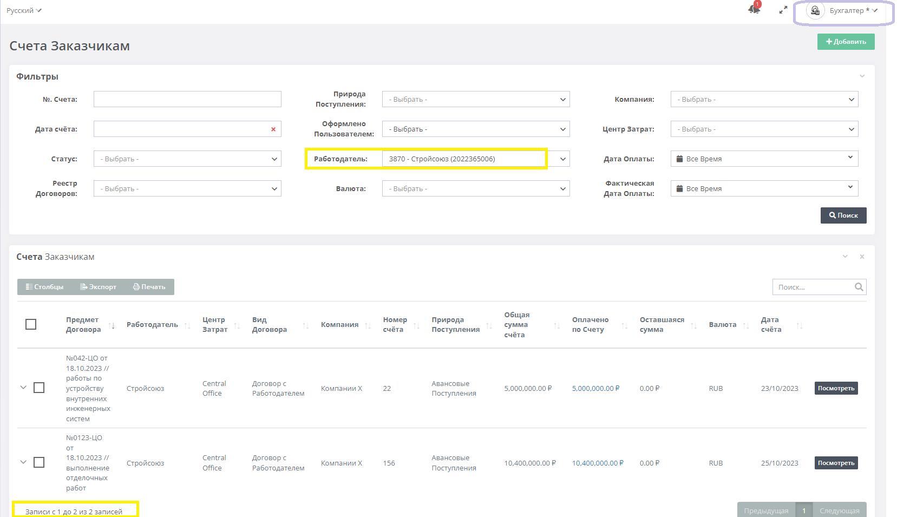897x517 pixels.
Task: Focus the №. Счета input field
Action: (187, 99)
